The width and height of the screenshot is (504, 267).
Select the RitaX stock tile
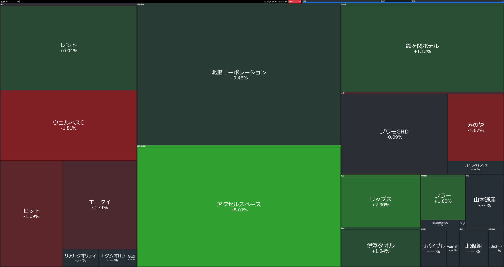[x=132, y=258]
